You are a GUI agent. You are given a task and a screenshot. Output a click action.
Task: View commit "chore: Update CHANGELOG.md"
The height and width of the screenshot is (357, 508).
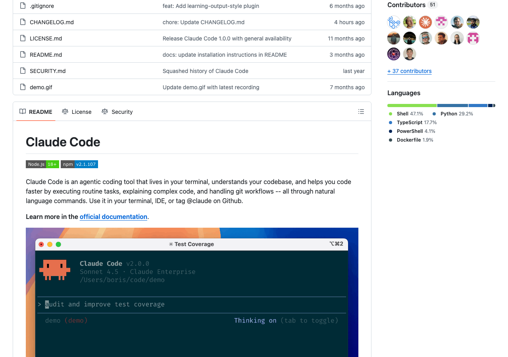pyautogui.click(x=203, y=22)
